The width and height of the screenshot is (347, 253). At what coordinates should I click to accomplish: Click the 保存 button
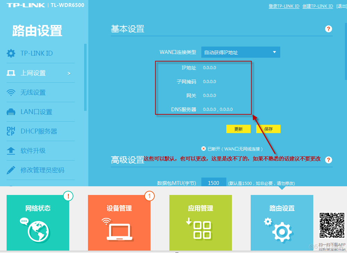(268, 129)
